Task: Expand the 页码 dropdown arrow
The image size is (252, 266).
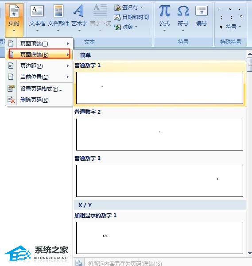Action: pyautogui.click(x=14, y=31)
